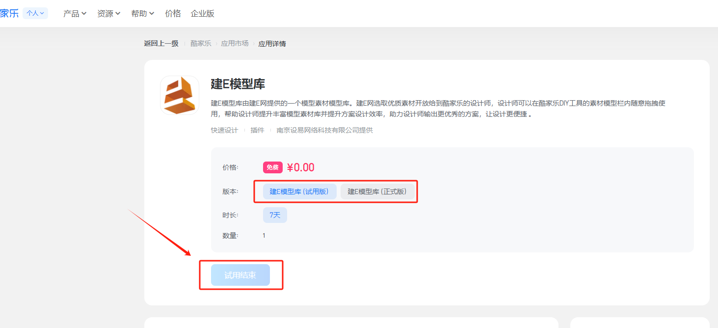Click the 建E模型库 orange app icon

click(x=180, y=95)
